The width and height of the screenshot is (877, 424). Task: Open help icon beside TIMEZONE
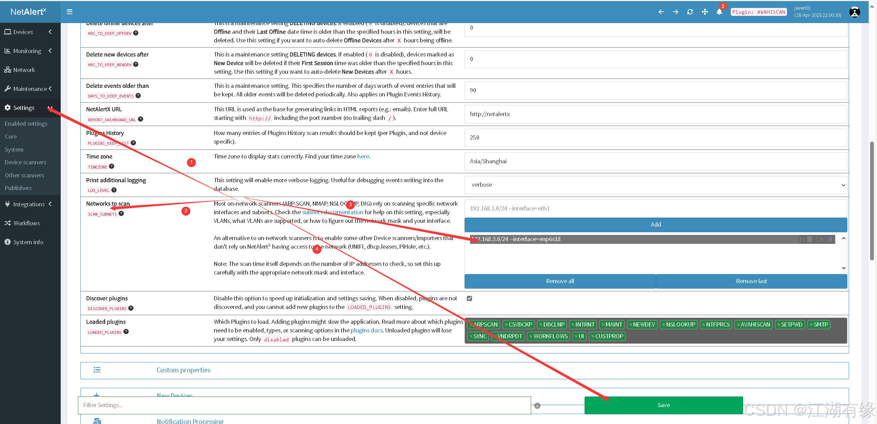pyautogui.click(x=111, y=166)
